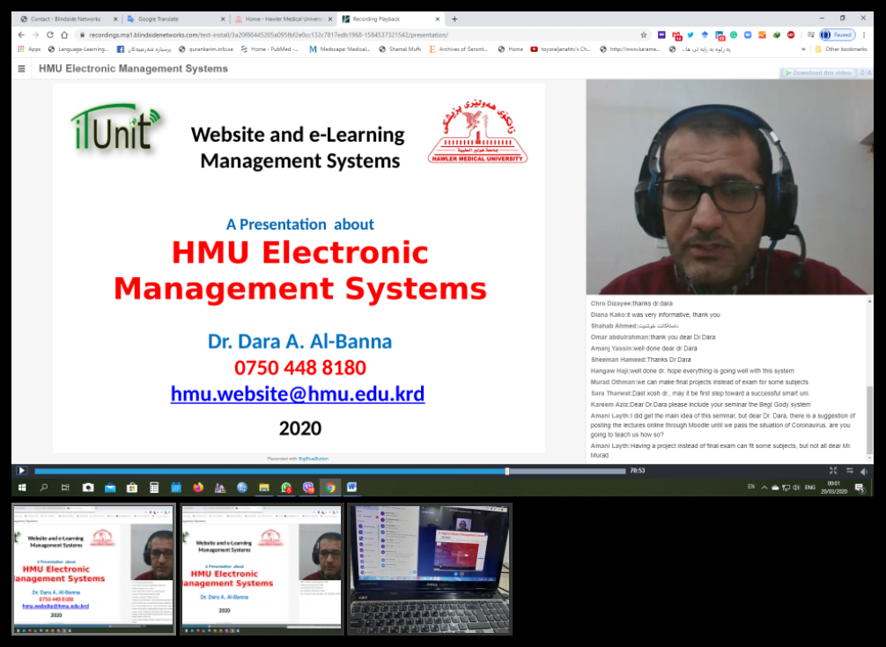Open the Other bookmarks folder

tap(841, 49)
